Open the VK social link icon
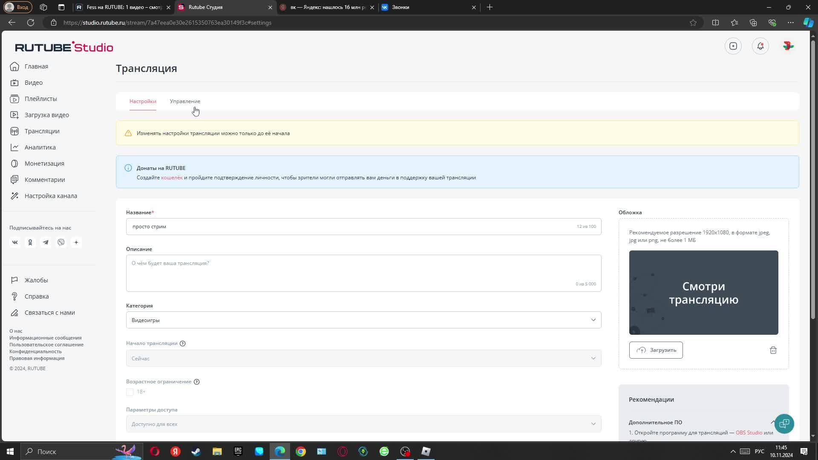Screen dimensions: 818x460 tap(15, 242)
